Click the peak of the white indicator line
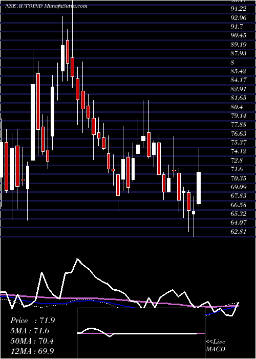 pos(78,259)
